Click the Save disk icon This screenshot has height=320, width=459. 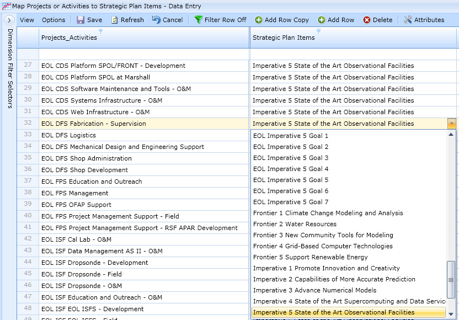81,20
